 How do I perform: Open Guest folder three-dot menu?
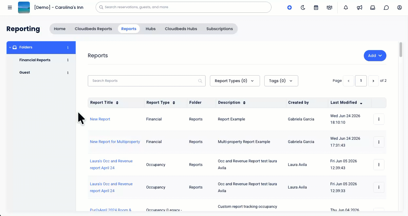coord(68,73)
